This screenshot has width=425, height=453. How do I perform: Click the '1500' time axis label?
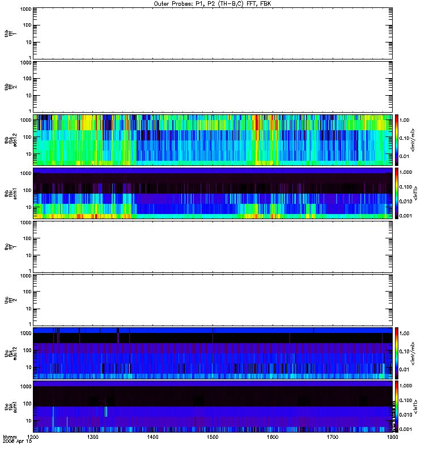click(212, 437)
